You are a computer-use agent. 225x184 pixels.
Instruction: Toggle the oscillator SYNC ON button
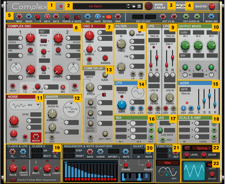pos(43,41)
